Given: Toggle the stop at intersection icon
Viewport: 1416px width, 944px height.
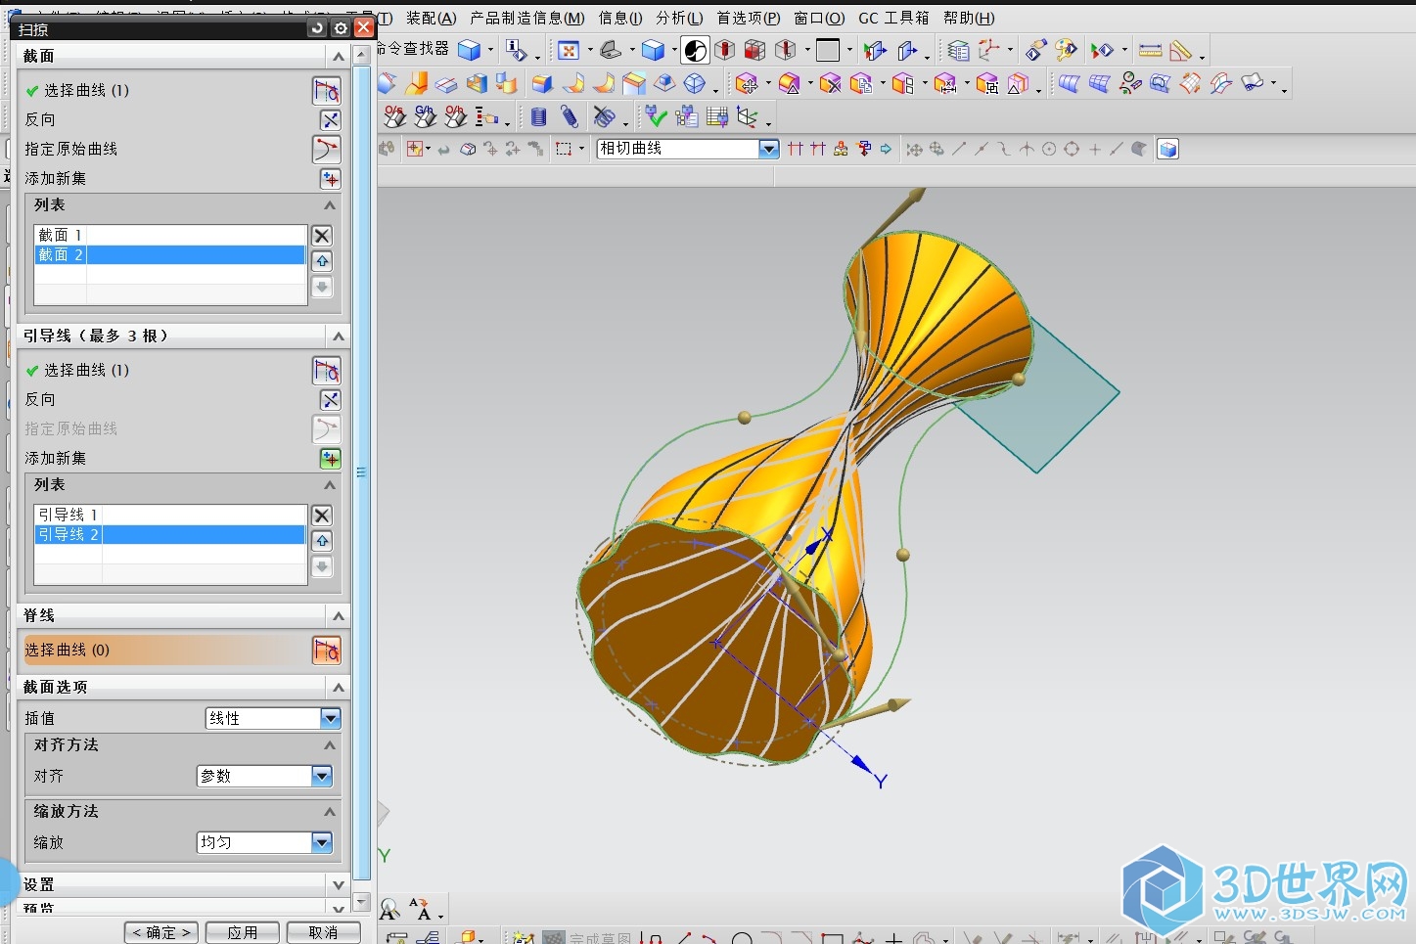Looking at the screenshot, I should coord(796,149).
